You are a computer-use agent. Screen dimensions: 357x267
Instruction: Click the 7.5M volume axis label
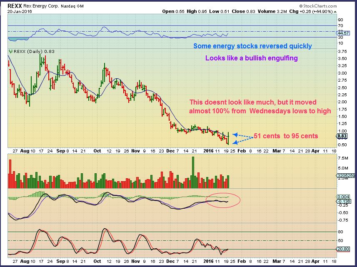coord(343,158)
